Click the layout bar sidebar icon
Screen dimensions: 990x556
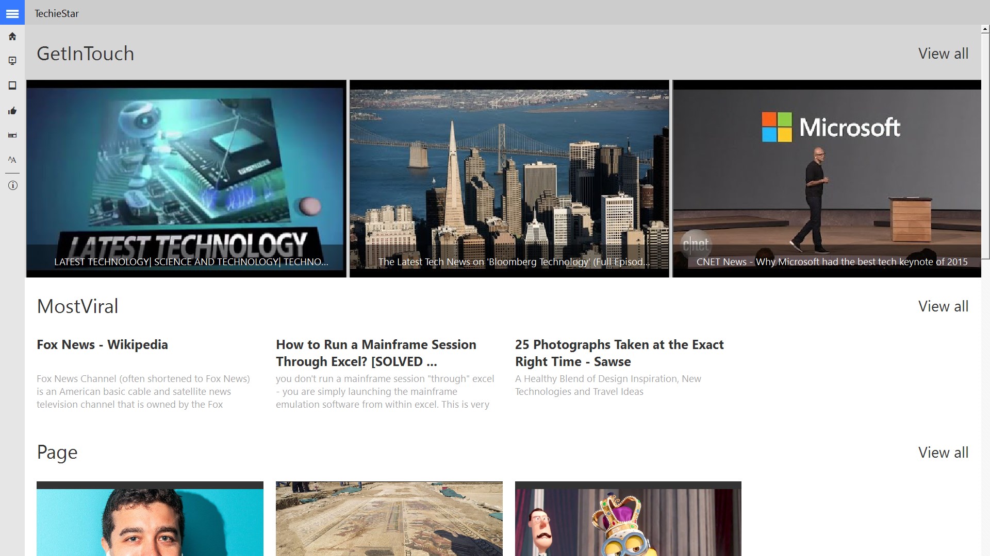tap(12, 135)
